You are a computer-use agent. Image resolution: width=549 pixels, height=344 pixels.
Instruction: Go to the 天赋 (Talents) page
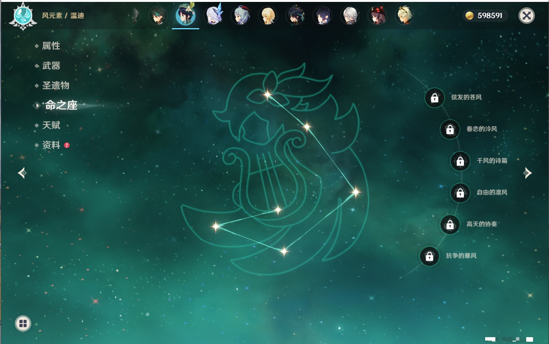click(x=51, y=125)
